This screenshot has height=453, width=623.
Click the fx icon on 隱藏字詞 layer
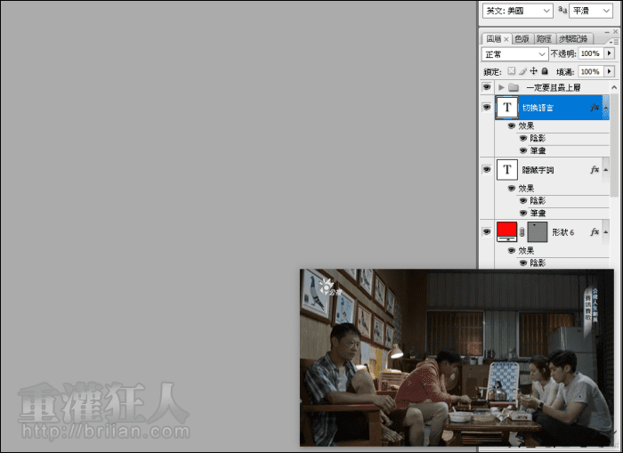pyautogui.click(x=595, y=169)
